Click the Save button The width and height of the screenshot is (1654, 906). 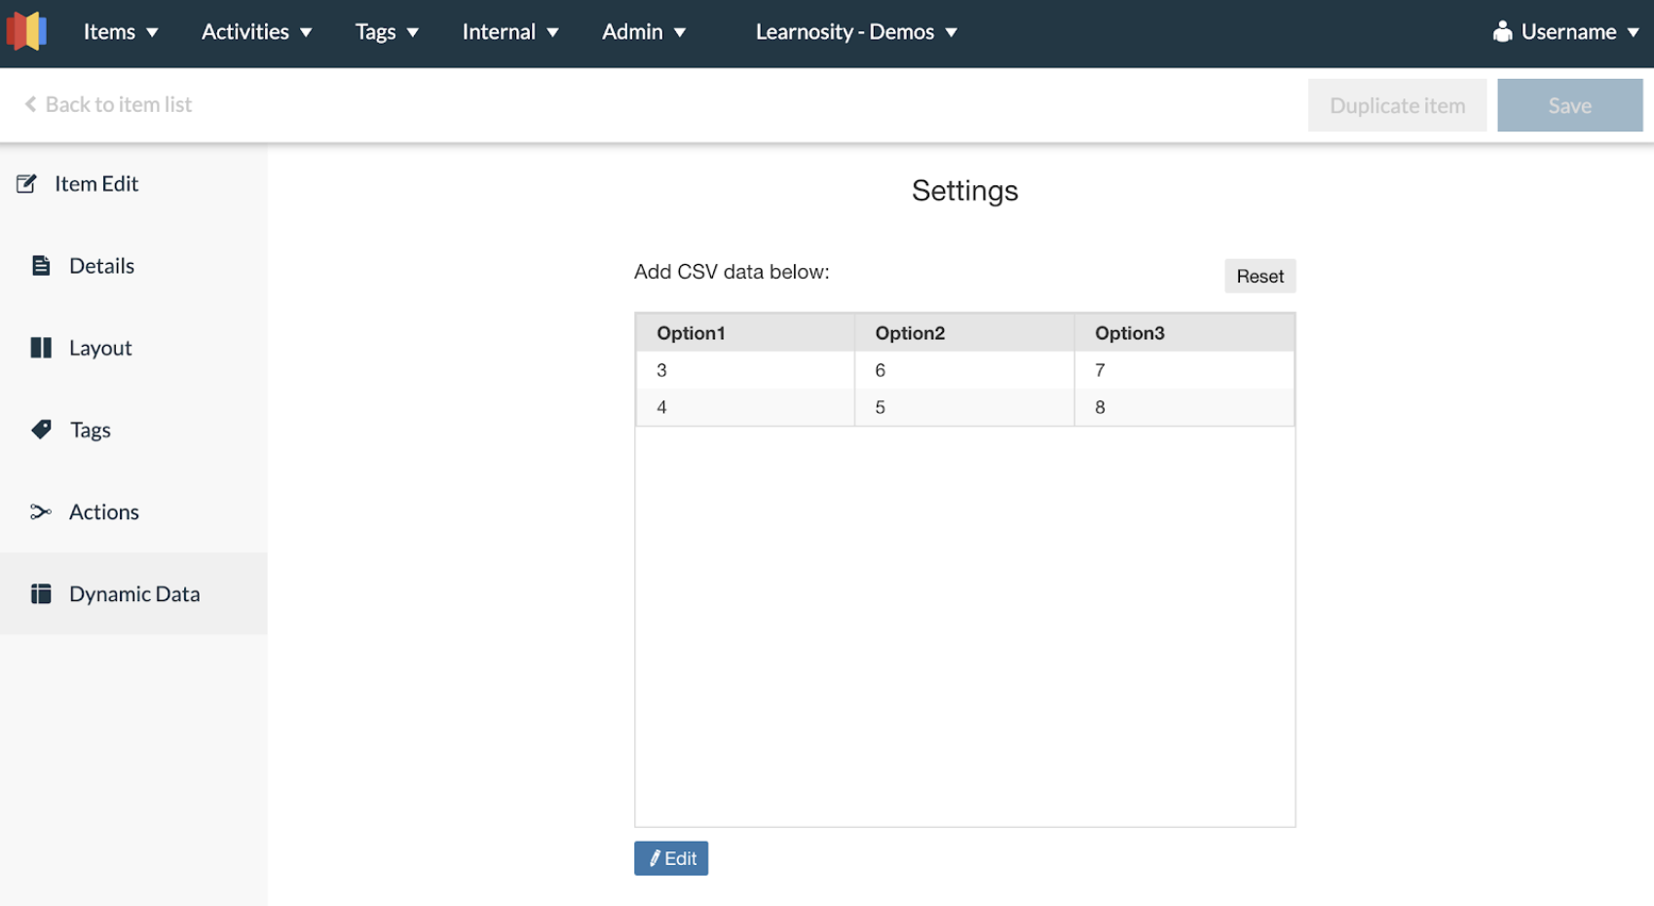point(1569,105)
